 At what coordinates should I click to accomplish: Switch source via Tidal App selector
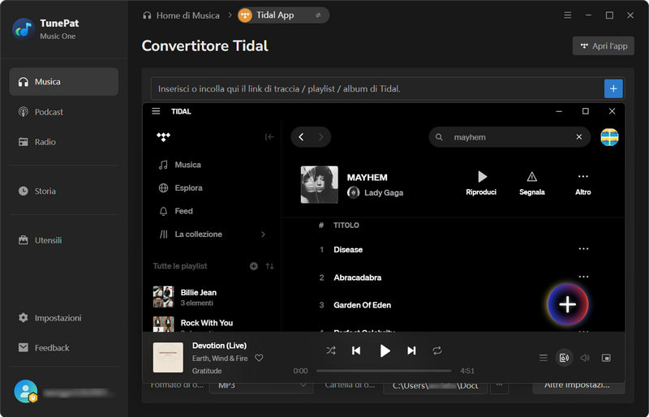[283, 15]
